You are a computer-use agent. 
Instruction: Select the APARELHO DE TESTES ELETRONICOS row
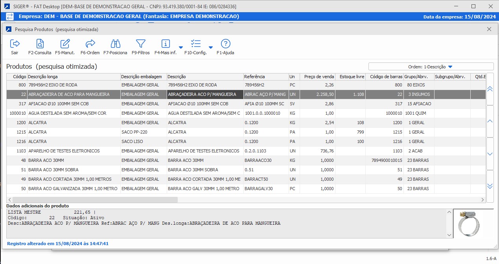73,151
